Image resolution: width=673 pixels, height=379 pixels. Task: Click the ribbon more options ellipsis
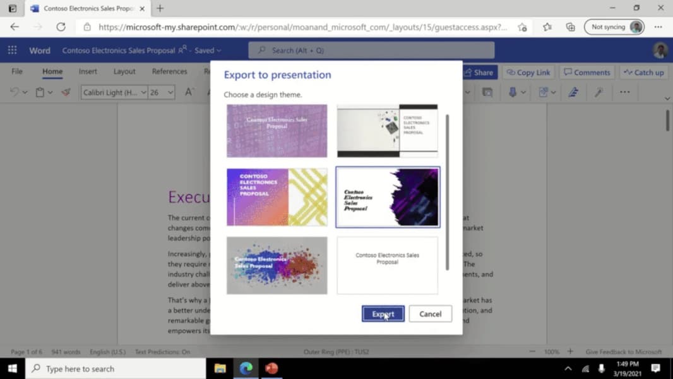[x=625, y=92]
